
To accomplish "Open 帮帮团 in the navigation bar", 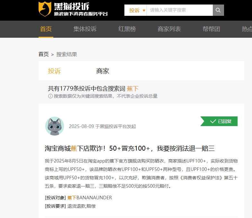I will 211,29.
